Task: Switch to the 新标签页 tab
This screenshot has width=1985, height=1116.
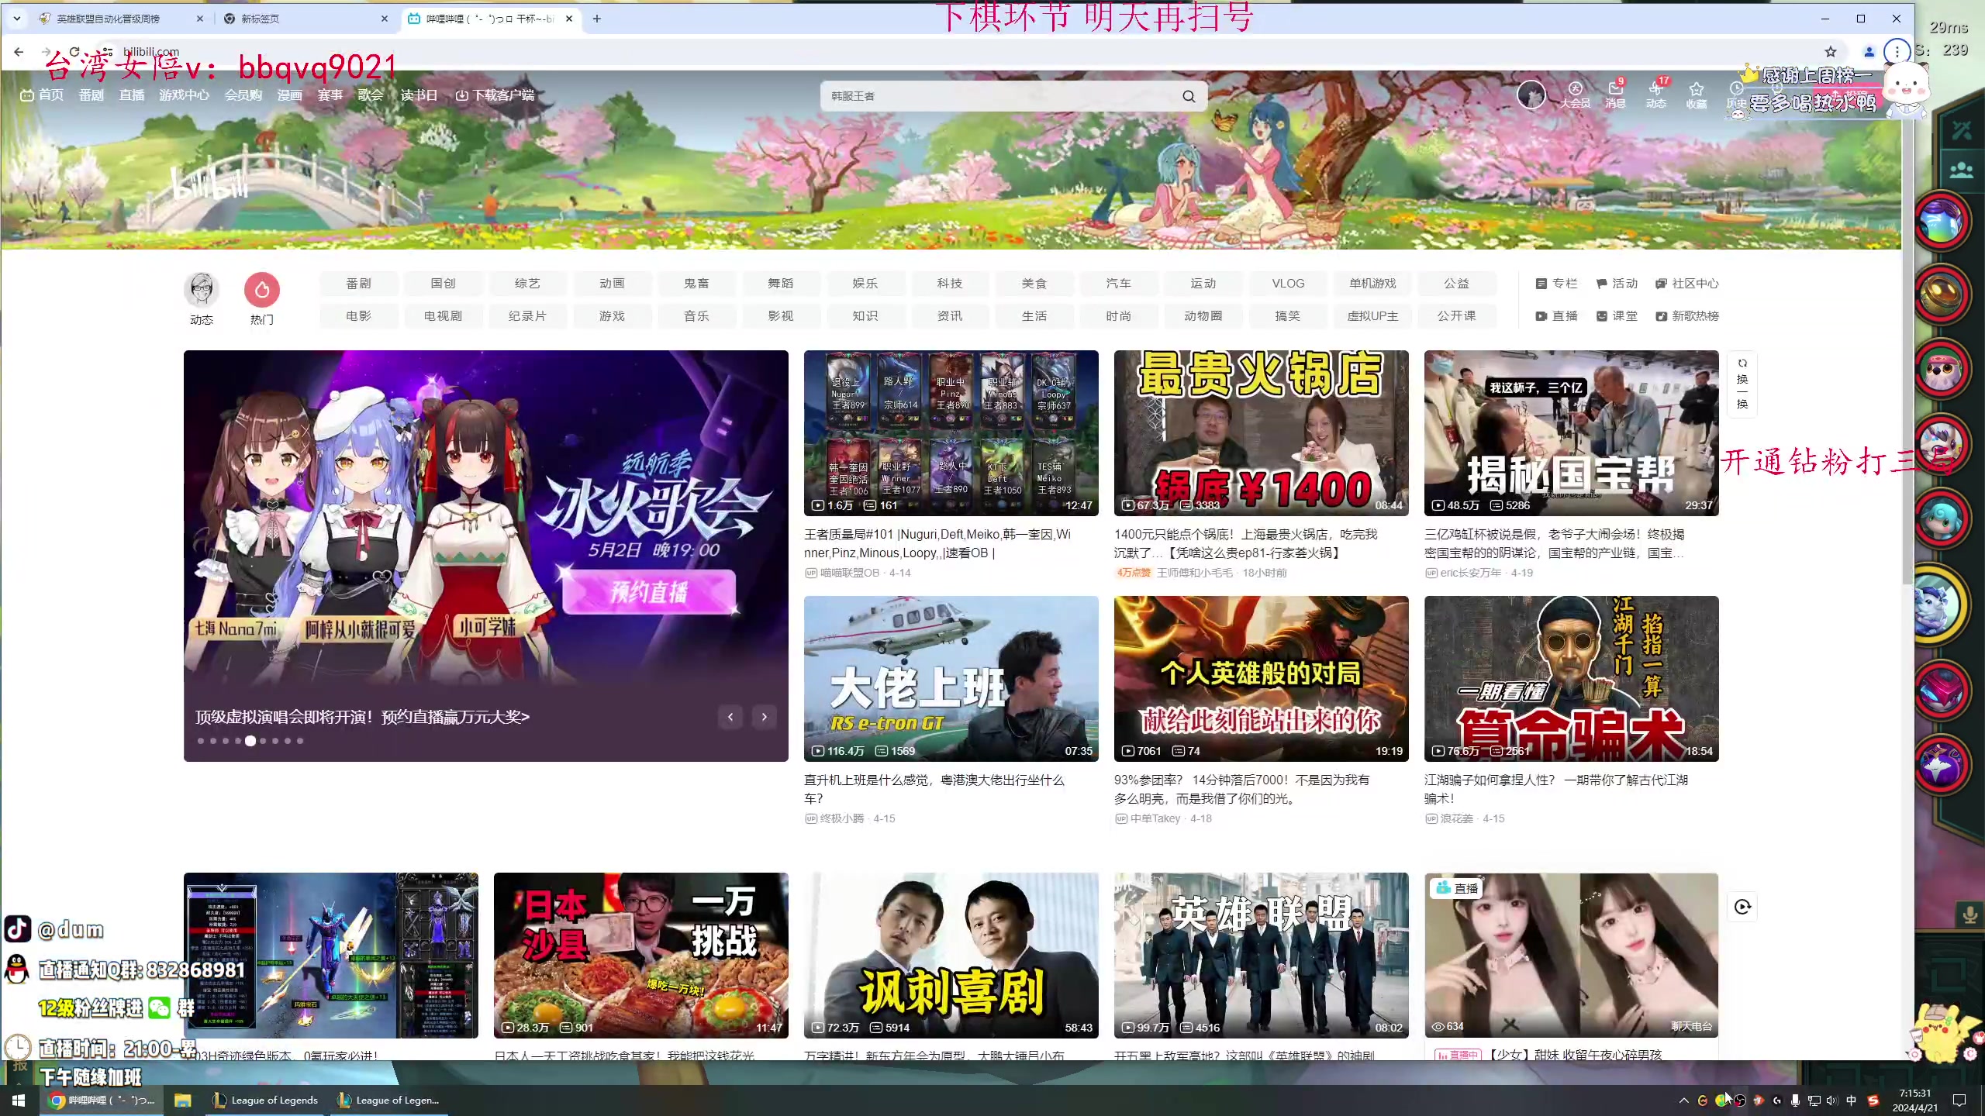Action: (306, 19)
